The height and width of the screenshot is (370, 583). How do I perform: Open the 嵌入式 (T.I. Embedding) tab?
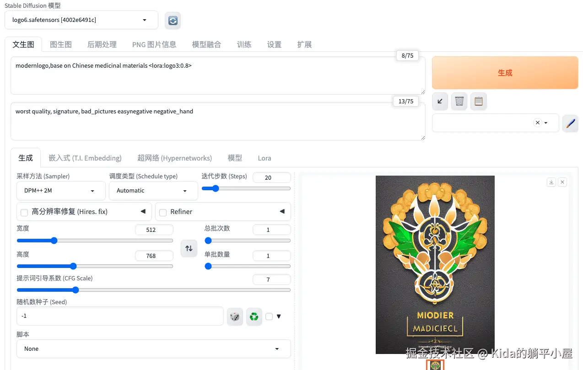coord(85,158)
